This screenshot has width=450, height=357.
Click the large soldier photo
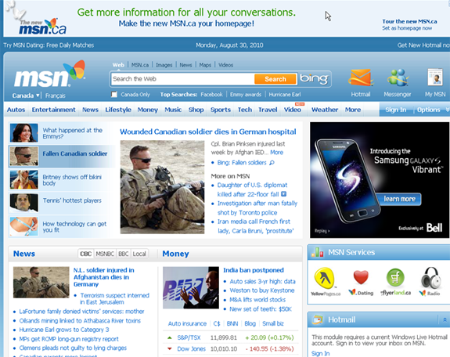click(x=162, y=187)
